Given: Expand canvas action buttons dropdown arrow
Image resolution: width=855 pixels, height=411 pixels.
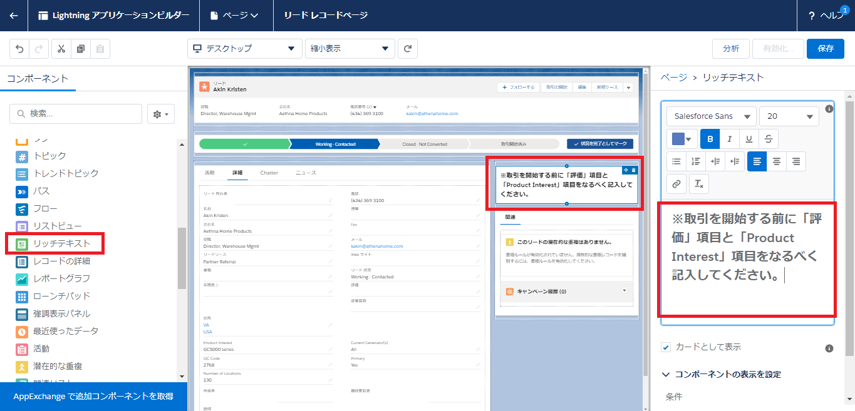Looking at the screenshot, I should (x=628, y=88).
